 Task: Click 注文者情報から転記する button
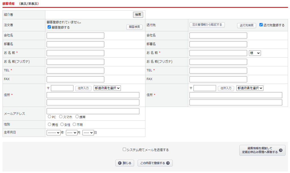(207, 25)
